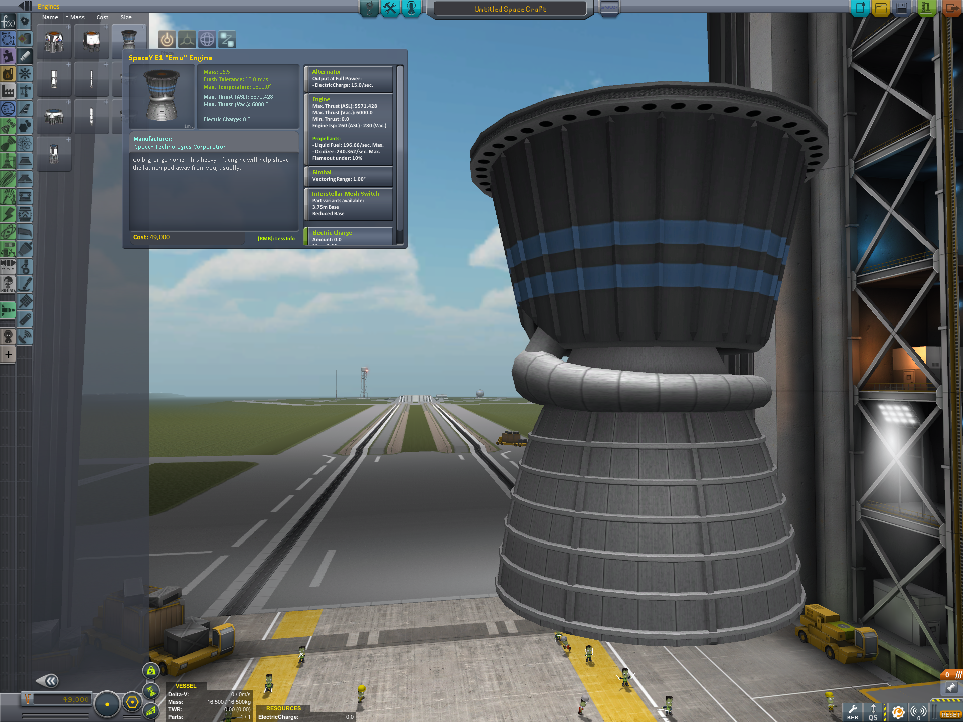Open the Fuel Tanks subcategory
The width and height of the screenshot is (963, 722).
click(25, 39)
